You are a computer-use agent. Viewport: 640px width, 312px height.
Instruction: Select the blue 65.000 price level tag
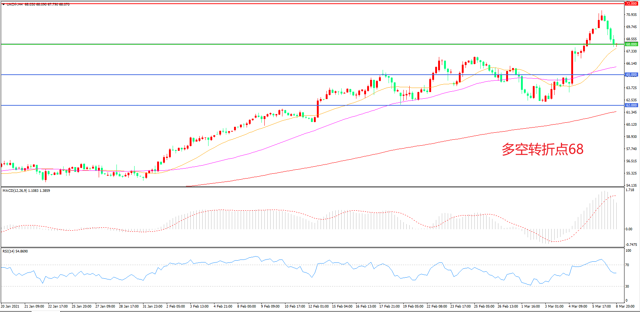pos(631,75)
